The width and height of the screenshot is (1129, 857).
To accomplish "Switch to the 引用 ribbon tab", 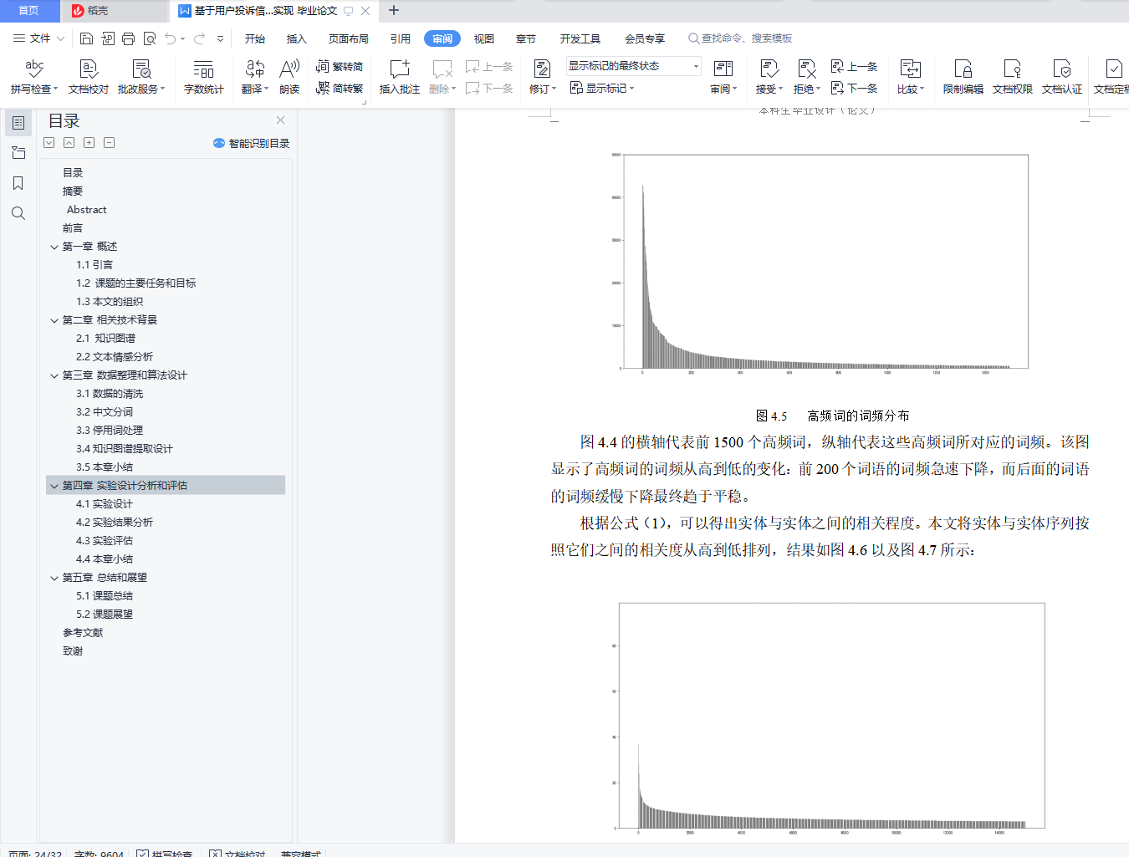I will click(401, 38).
